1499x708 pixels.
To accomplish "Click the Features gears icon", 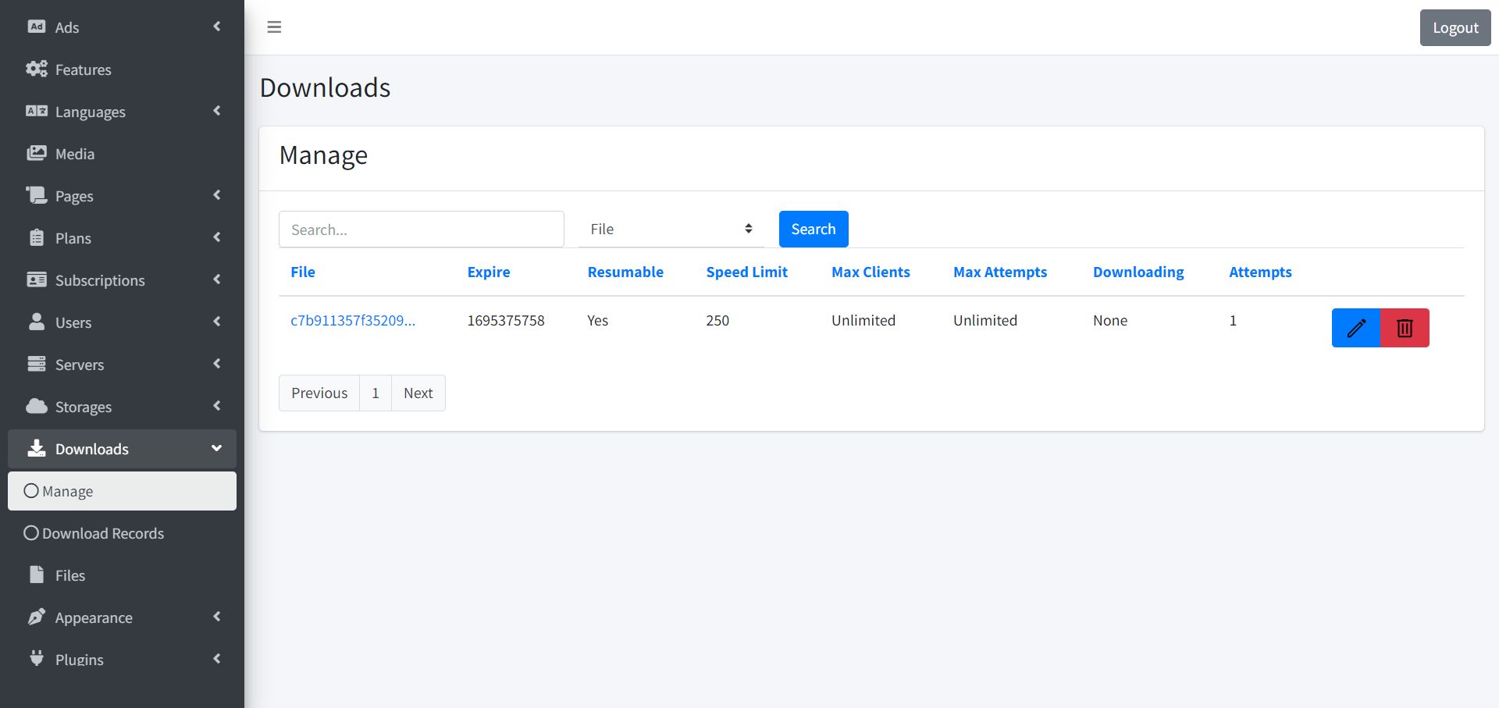I will tap(37, 69).
